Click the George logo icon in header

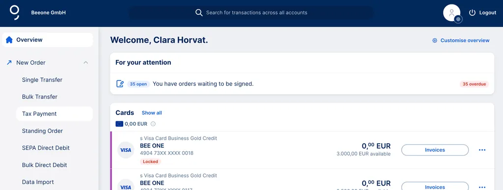pos(14,12)
